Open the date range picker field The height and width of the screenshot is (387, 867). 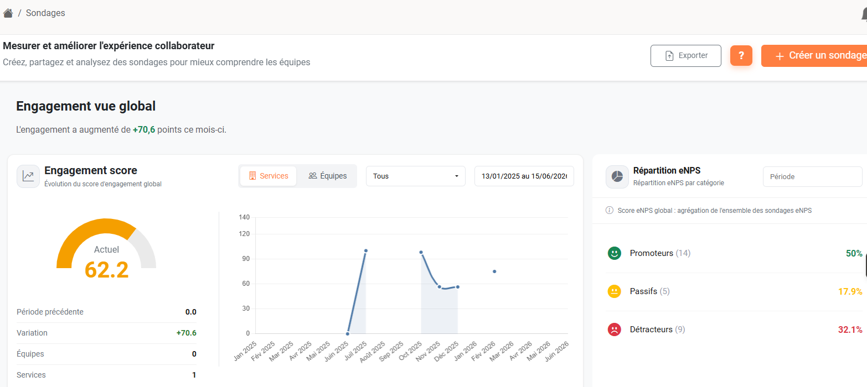click(524, 176)
